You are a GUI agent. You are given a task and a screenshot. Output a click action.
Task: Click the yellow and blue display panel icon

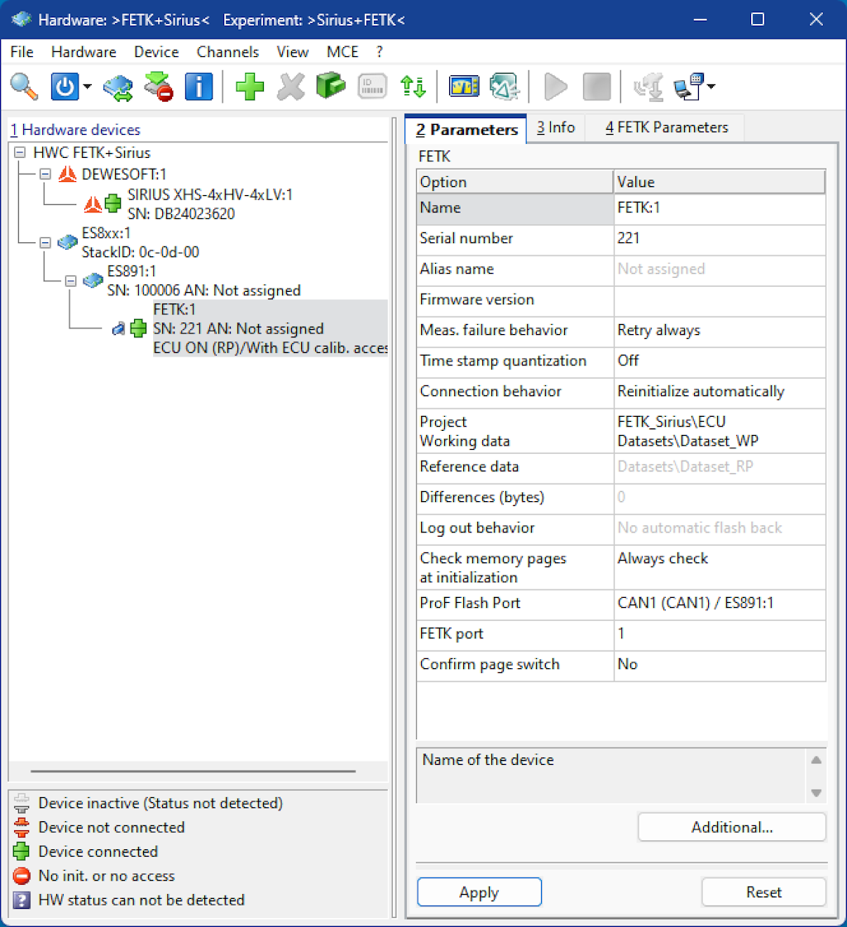point(464,86)
